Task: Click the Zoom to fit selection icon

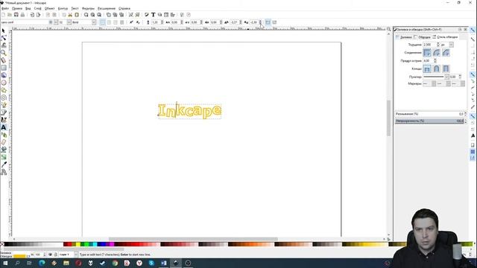Action: pos(86,15)
